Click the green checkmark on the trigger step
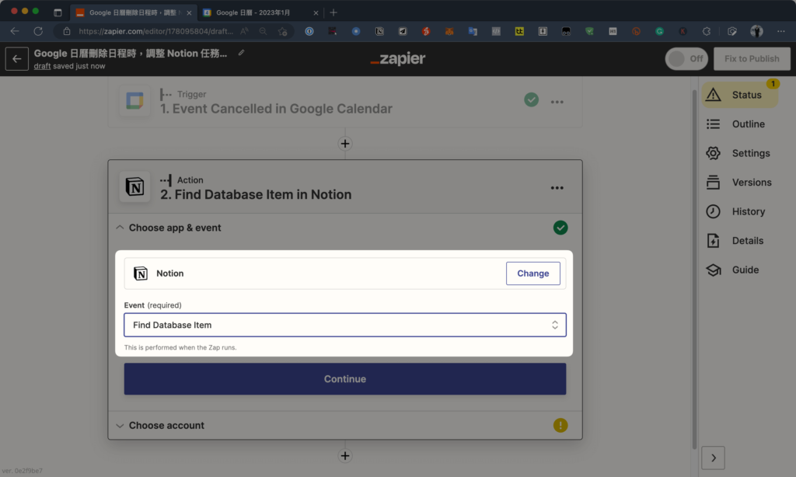The image size is (796, 477). click(x=531, y=100)
